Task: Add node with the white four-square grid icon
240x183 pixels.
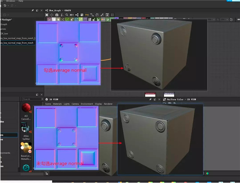Action: [x=89, y=19]
